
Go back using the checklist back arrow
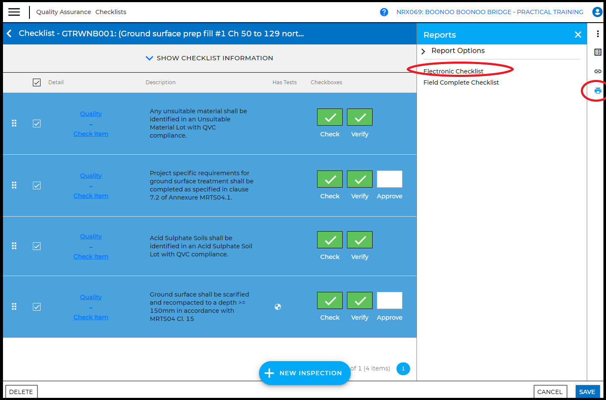[x=9, y=33]
